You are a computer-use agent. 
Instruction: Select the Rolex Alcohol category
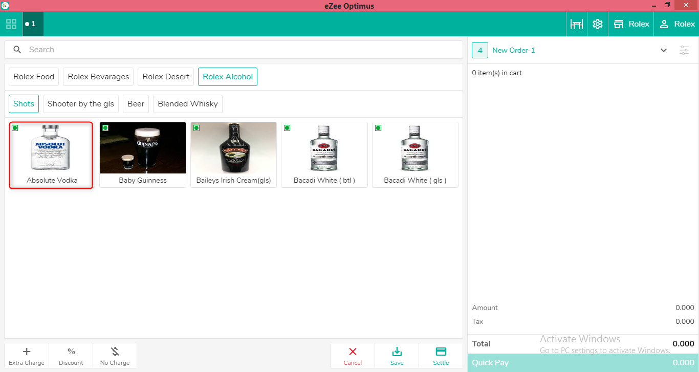pos(228,77)
